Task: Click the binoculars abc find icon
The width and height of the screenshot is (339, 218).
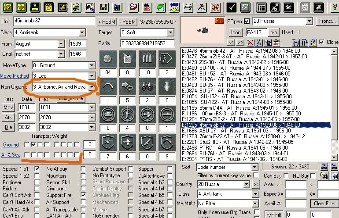Action: pos(147,8)
